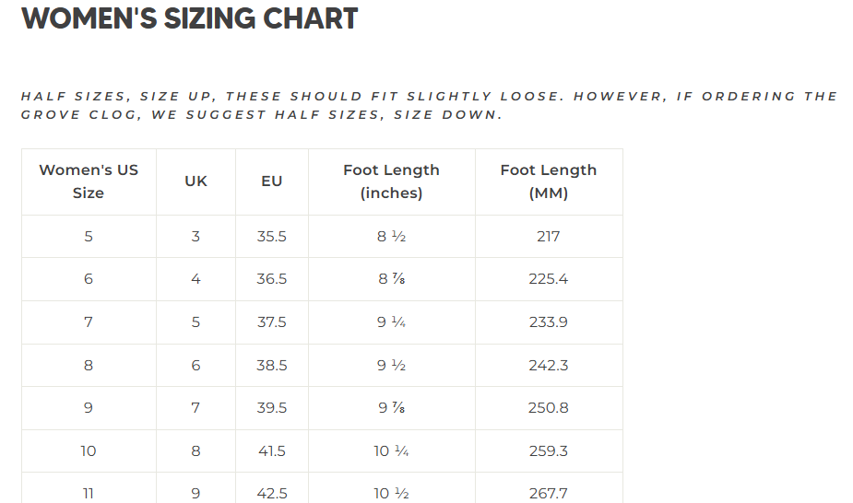Select the Women's US size 10 cell

pyautogui.click(x=89, y=451)
